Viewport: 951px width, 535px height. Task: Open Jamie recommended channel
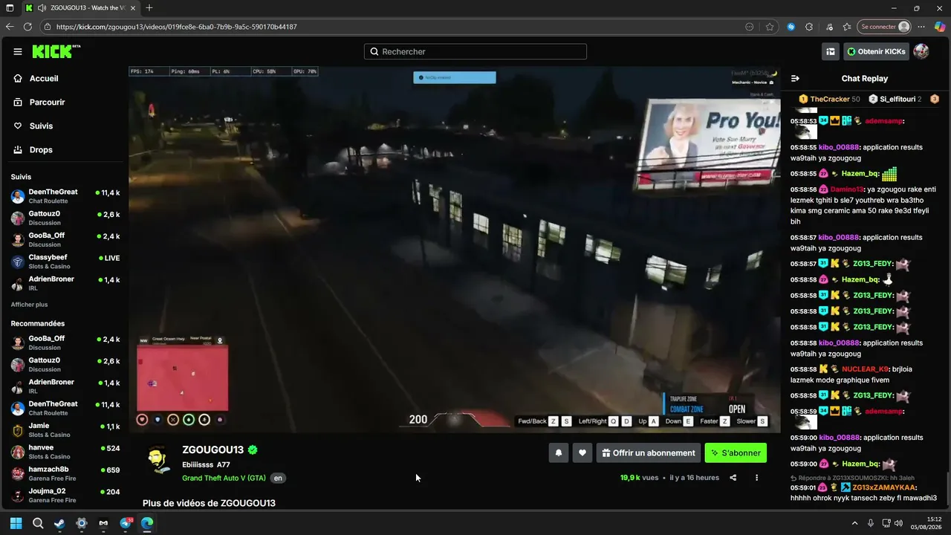(x=65, y=430)
